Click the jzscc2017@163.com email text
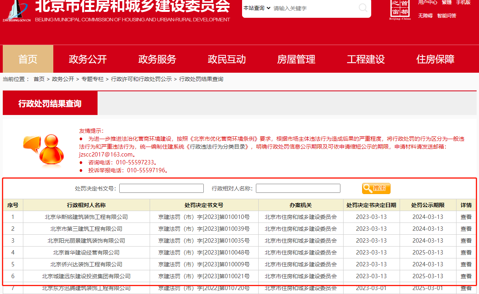 [106, 155]
